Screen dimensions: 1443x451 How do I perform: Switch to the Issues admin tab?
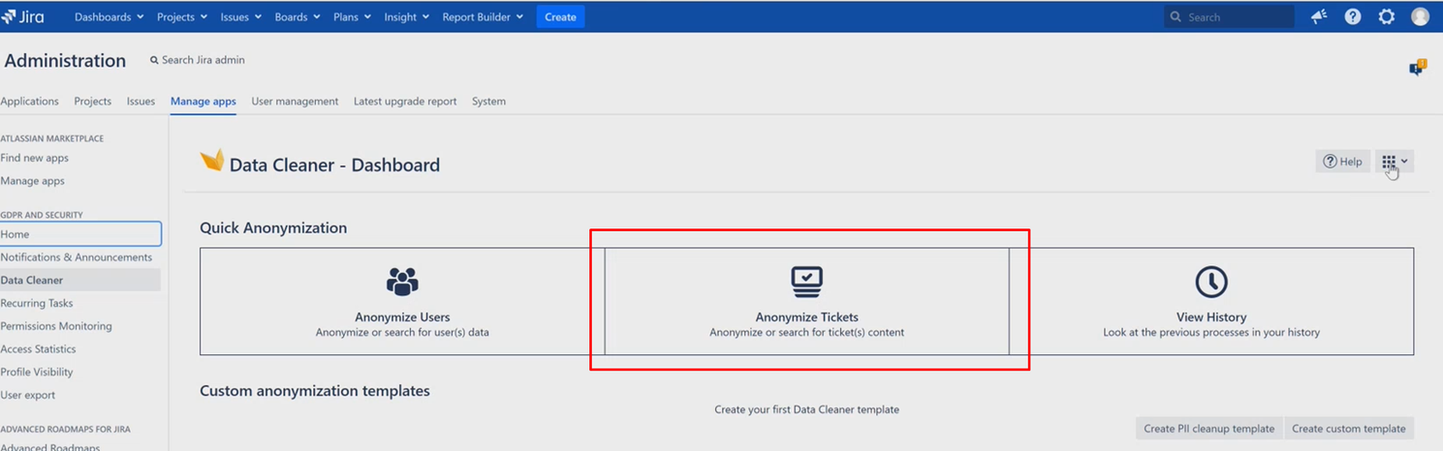point(141,101)
